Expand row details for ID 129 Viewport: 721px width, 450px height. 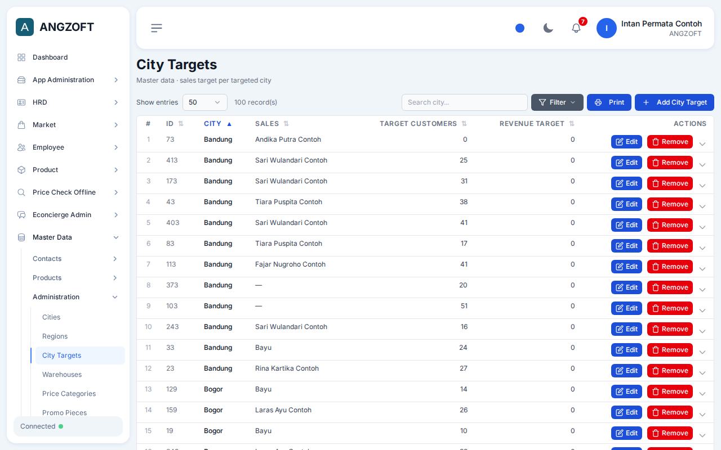tap(702, 394)
